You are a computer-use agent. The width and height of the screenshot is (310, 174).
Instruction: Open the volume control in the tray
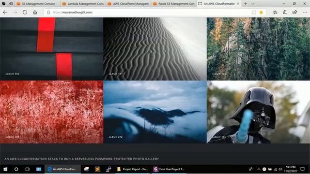[280, 169]
